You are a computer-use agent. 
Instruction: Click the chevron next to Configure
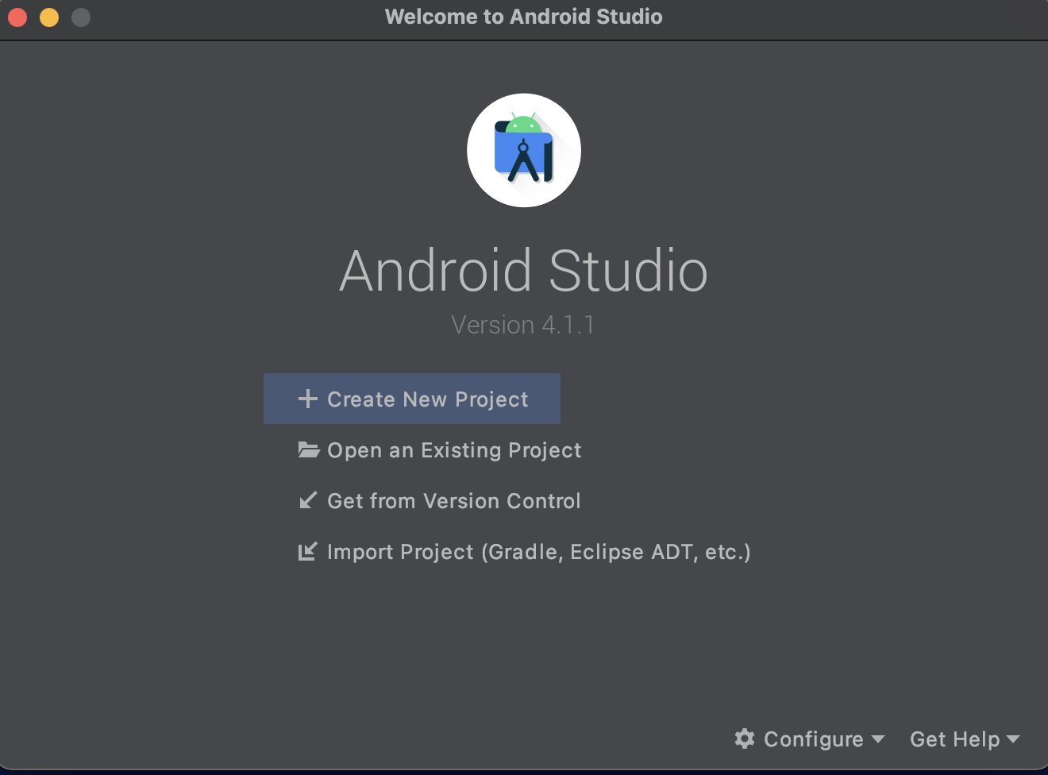[x=878, y=740]
